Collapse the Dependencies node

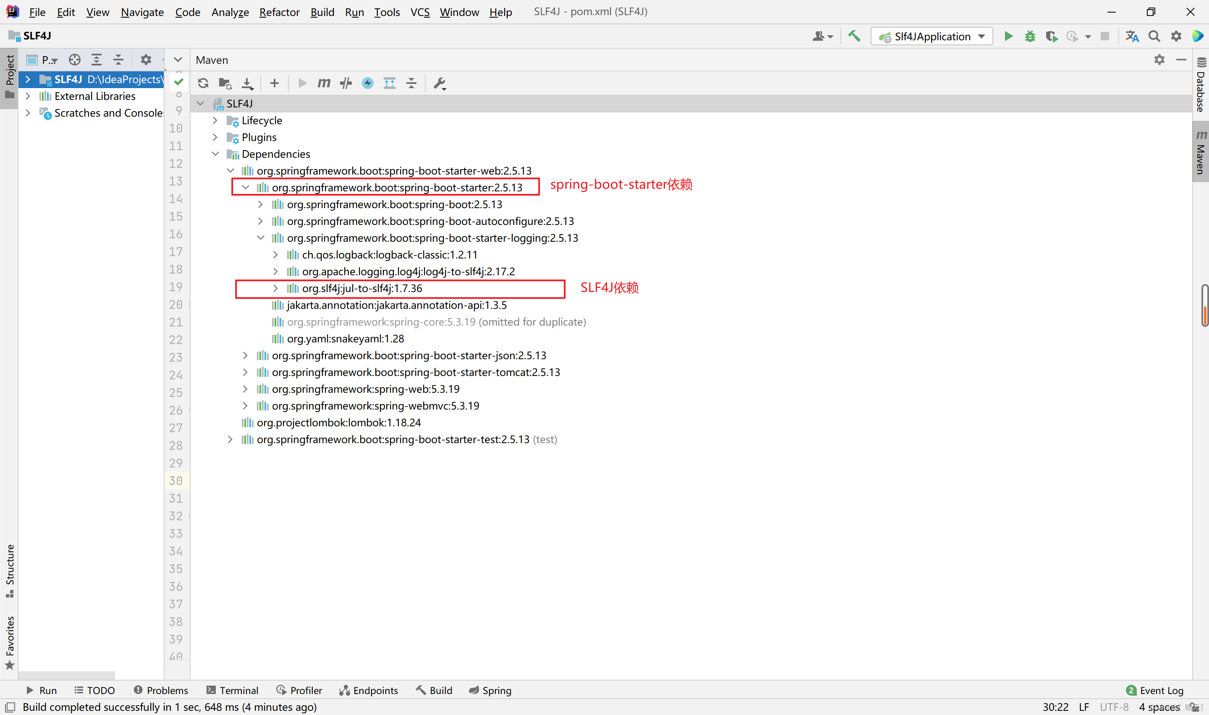(x=215, y=154)
